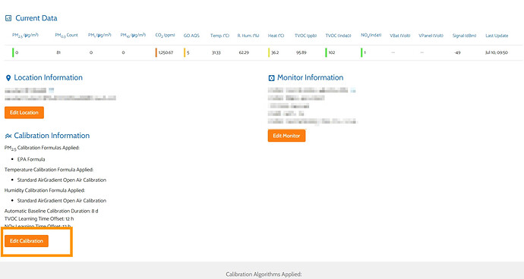
Task: Click the Calibration Information graph icon
Action: point(8,136)
